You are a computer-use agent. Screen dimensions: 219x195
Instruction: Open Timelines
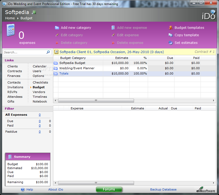click(40, 97)
